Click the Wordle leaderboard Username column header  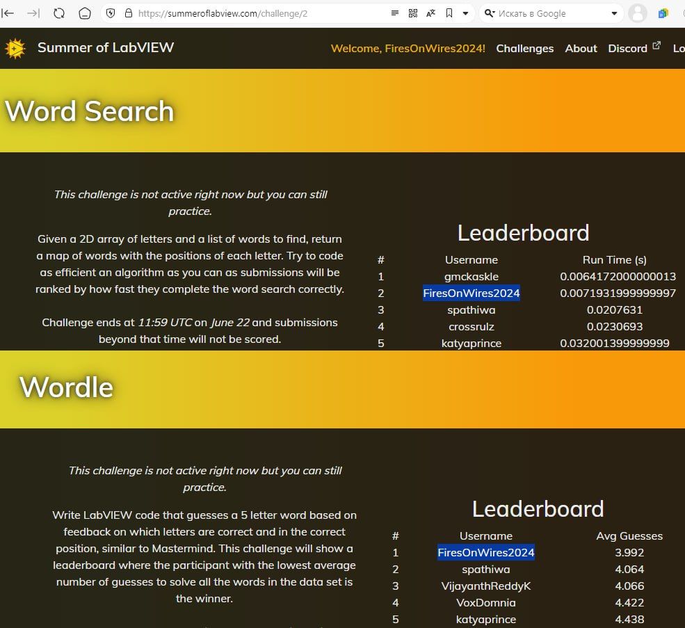pos(486,536)
